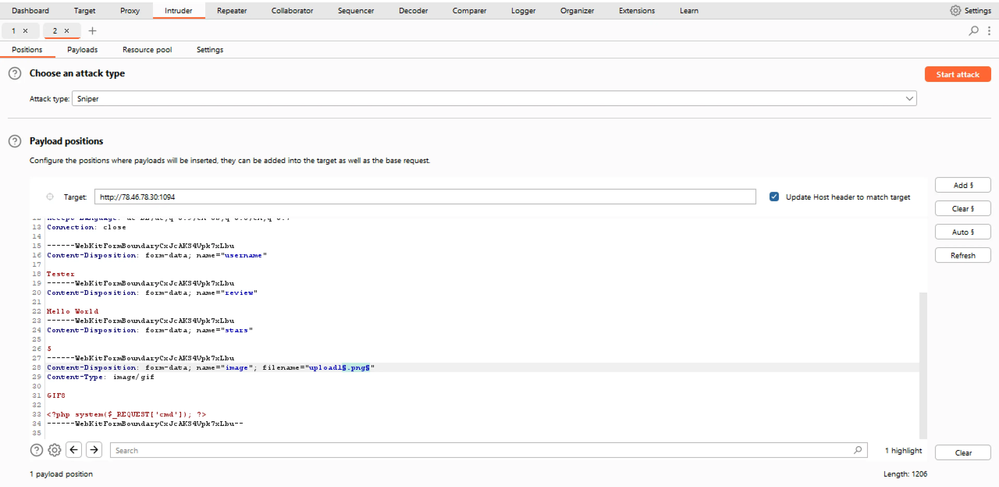Screen dimensions: 999x487
Task: Open help for Choose an attack type
Action: [x=15, y=73]
